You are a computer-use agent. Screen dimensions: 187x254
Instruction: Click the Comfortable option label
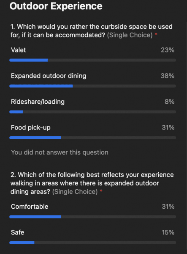pyautogui.click(x=30, y=207)
